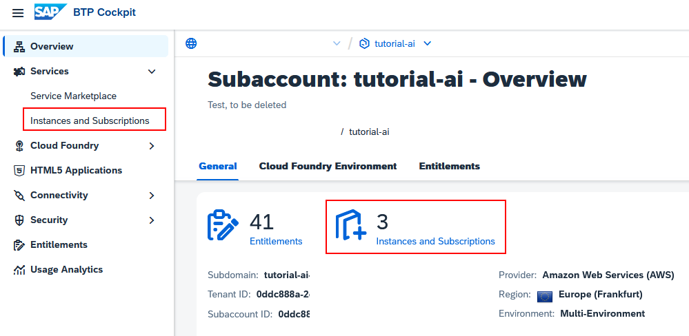Click the Europe (Frankfurt) region text

[600, 294]
